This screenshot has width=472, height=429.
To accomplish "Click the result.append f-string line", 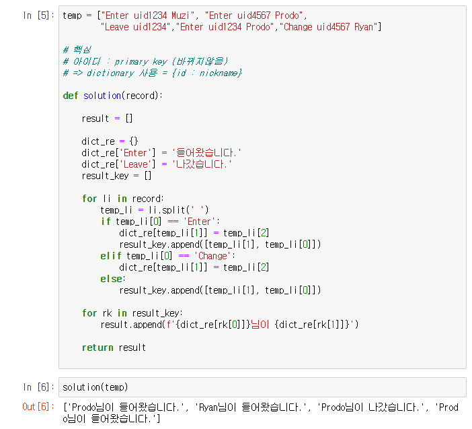I will coord(229,325).
